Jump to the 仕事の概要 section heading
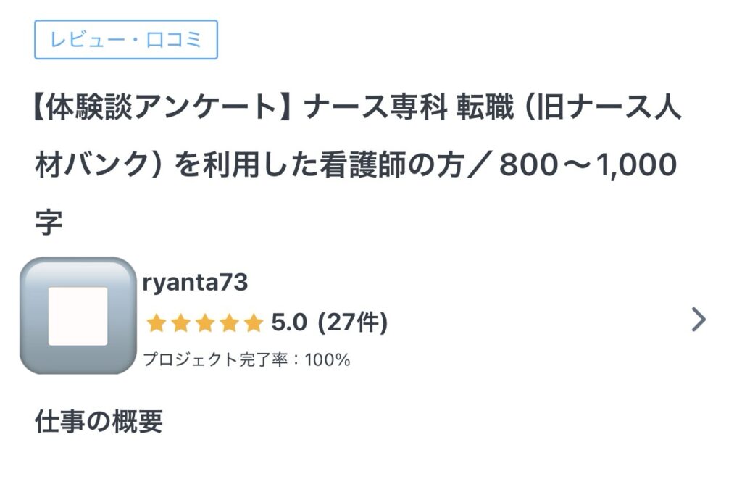Viewport: 742px width, 479px height. coord(99,421)
